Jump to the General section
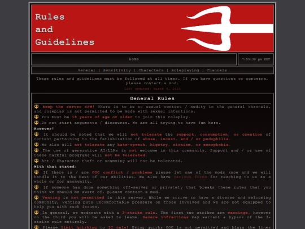Viewport: 305px width, 229px height. click(x=86, y=70)
